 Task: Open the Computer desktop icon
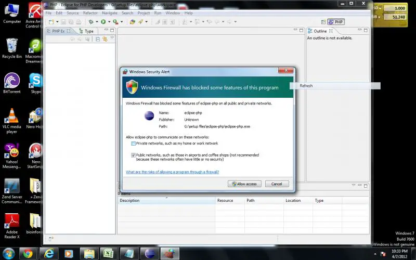point(12,14)
